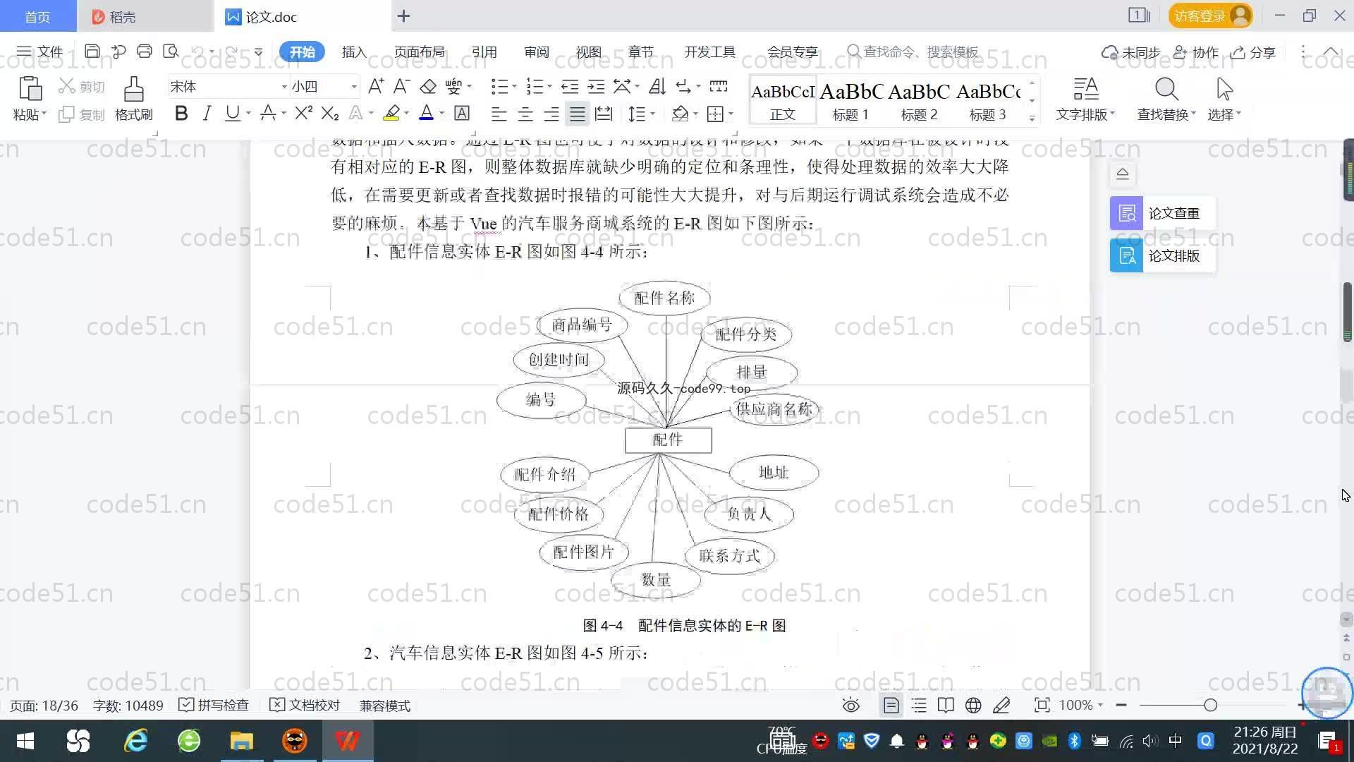The height and width of the screenshot is (762, 1354).
Task: Click the Save icon in quick toolbar
Action: 92,52
